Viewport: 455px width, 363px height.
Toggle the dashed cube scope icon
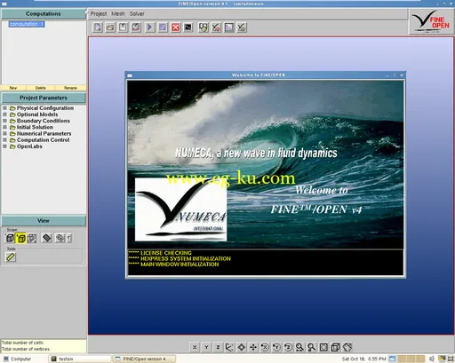(x=32, y=238)
